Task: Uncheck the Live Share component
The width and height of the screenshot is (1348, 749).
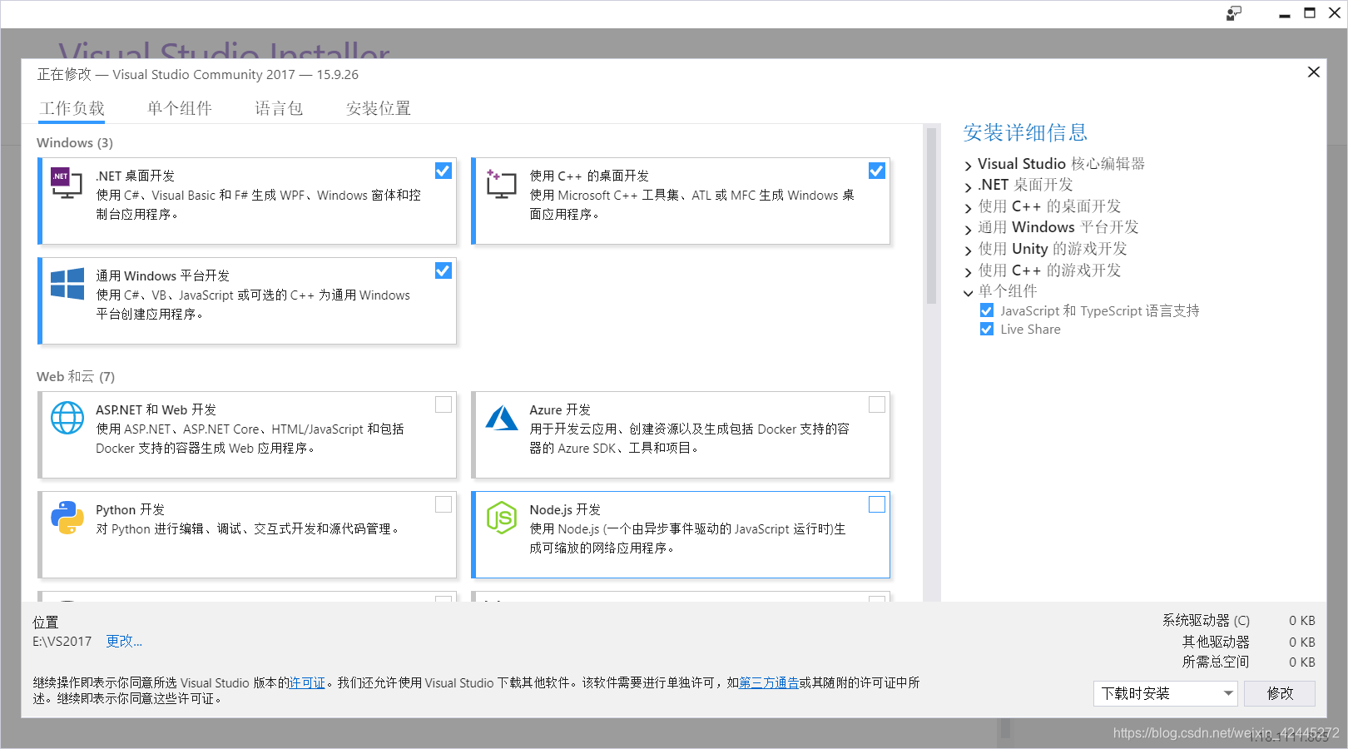Action: [x=987, y=329]
